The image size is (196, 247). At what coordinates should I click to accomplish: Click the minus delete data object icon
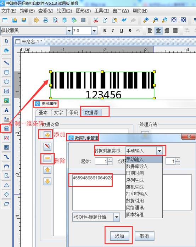coord(47,158)
